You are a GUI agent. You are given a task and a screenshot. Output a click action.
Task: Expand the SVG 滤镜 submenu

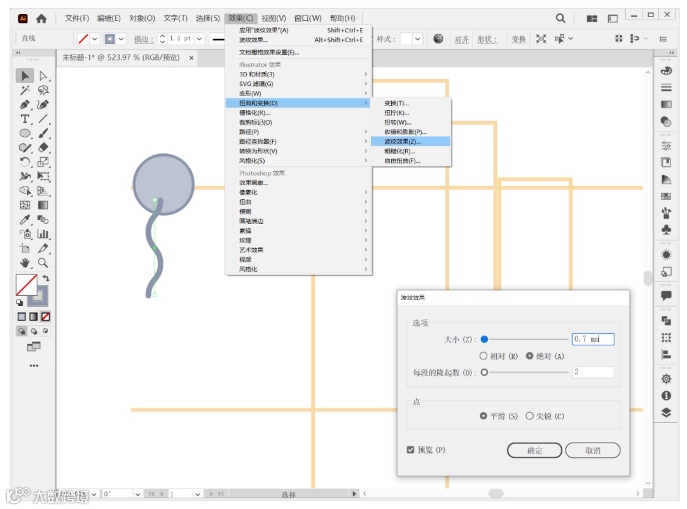[299, 84]
